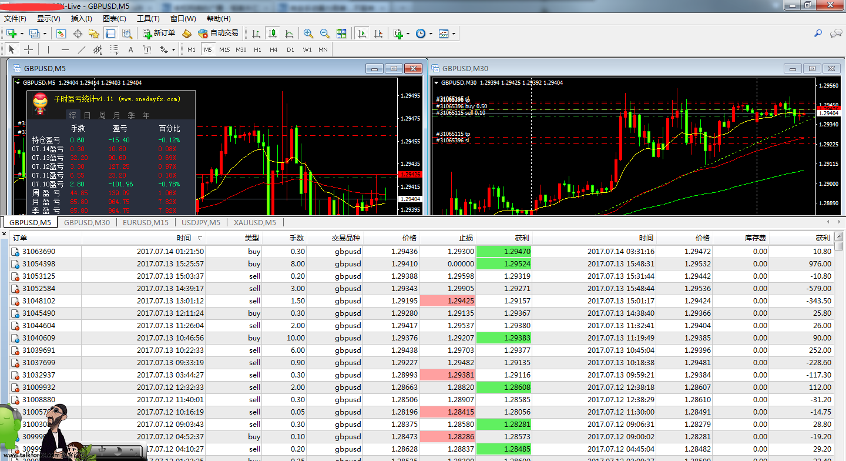Select the horizontal line drawing tool

coord(65,50)
